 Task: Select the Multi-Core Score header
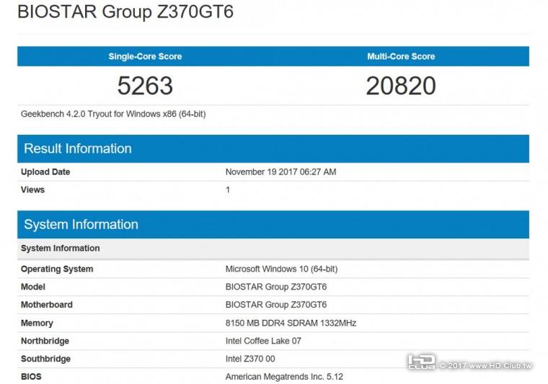(401, 56)
